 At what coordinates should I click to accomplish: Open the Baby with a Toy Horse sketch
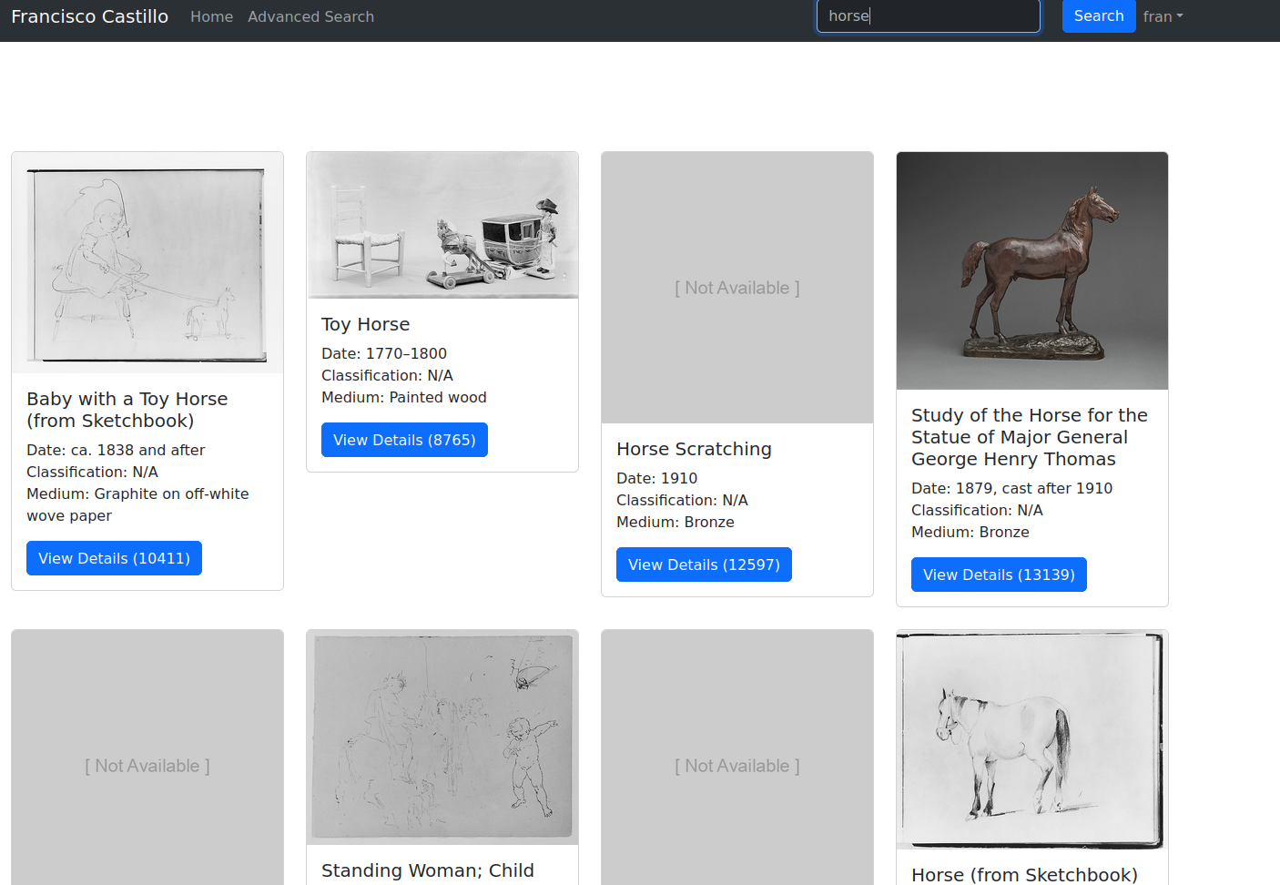(x=147, y=262)
